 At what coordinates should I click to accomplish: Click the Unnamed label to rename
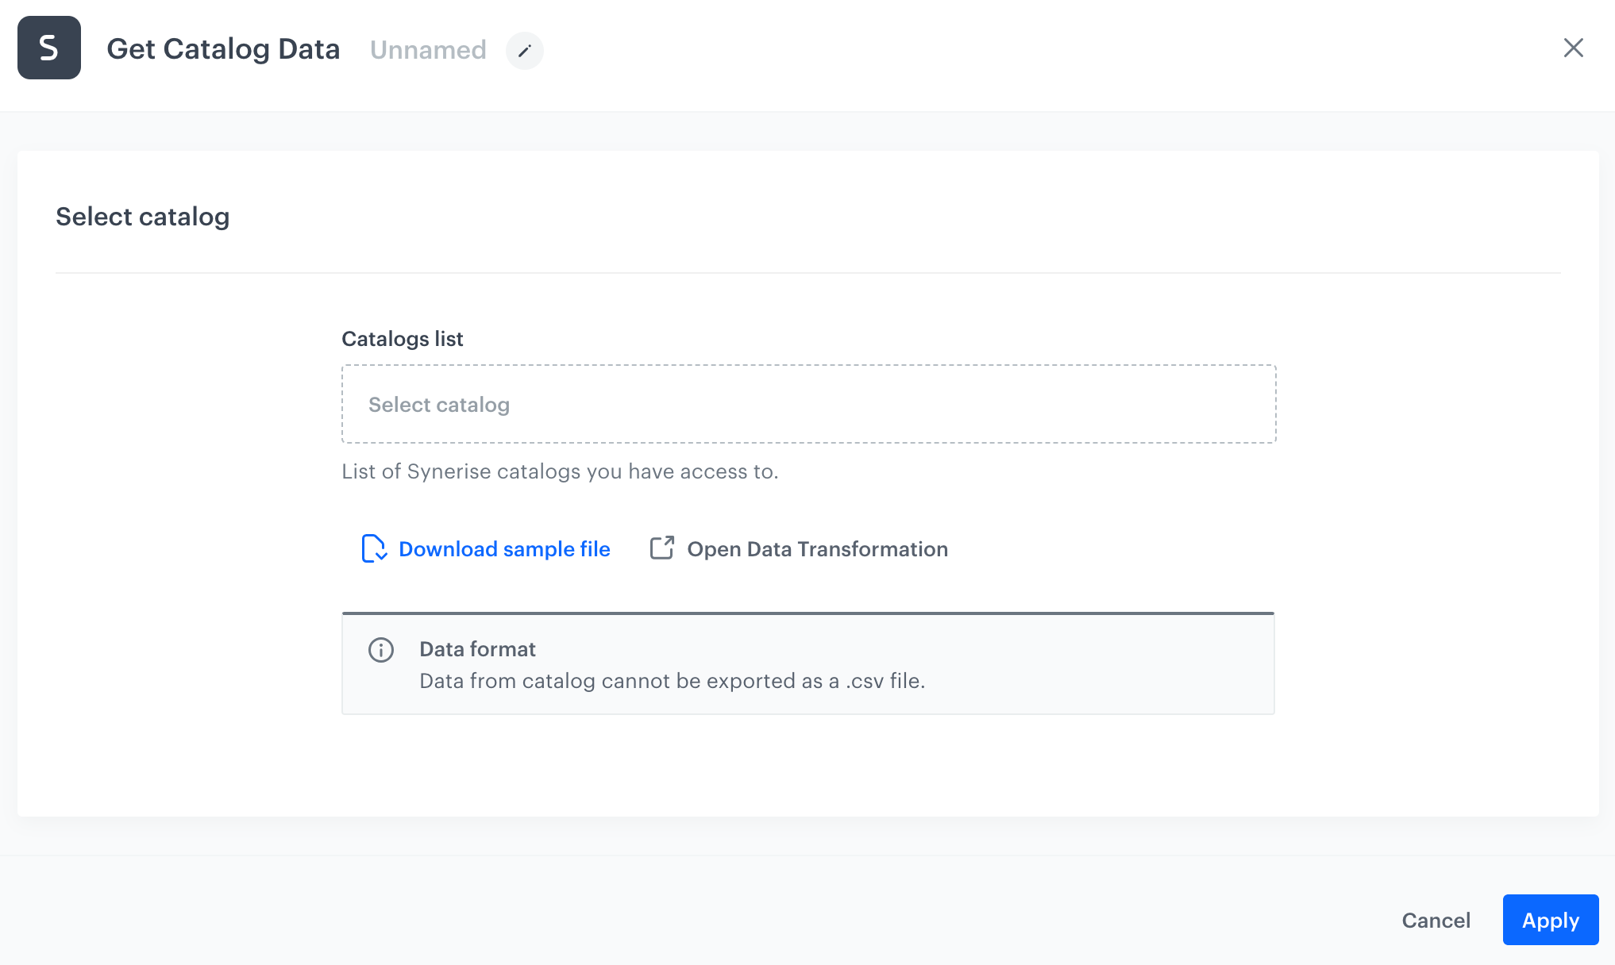[428, 49]
